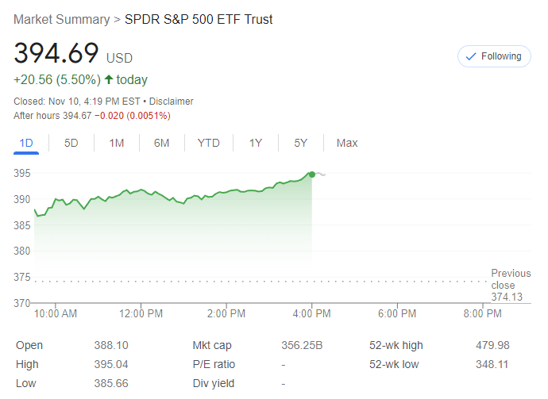
Task: Click the Mkt cap value 356.25B
Action: [308, 345]
